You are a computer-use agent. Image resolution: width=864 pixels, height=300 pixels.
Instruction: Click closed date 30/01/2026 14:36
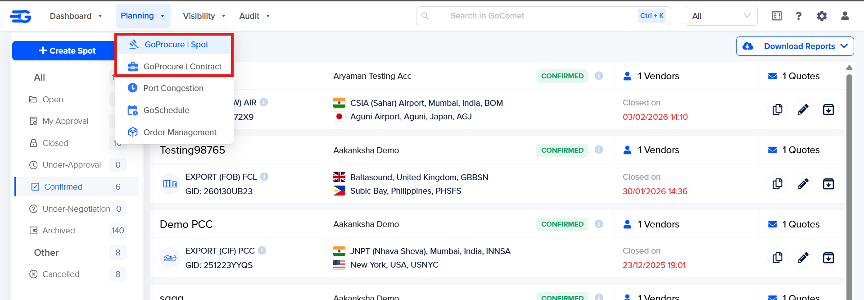click(x=655, y=191)
